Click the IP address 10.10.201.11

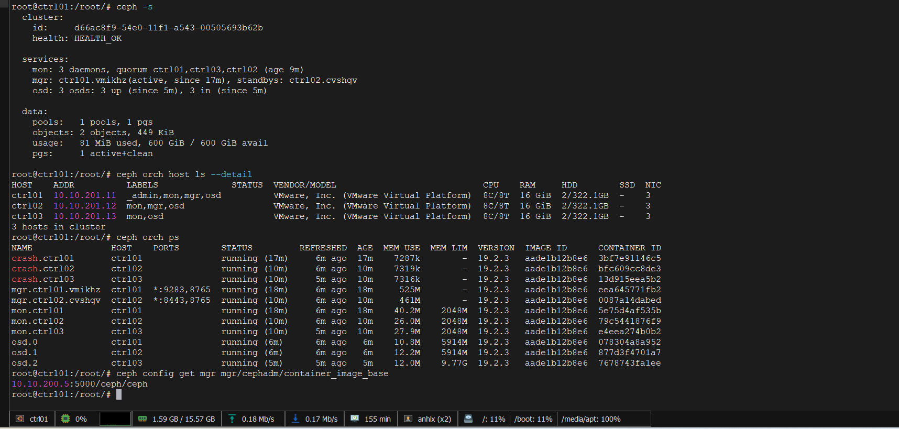pyautogui.click(x=85, y=195)
